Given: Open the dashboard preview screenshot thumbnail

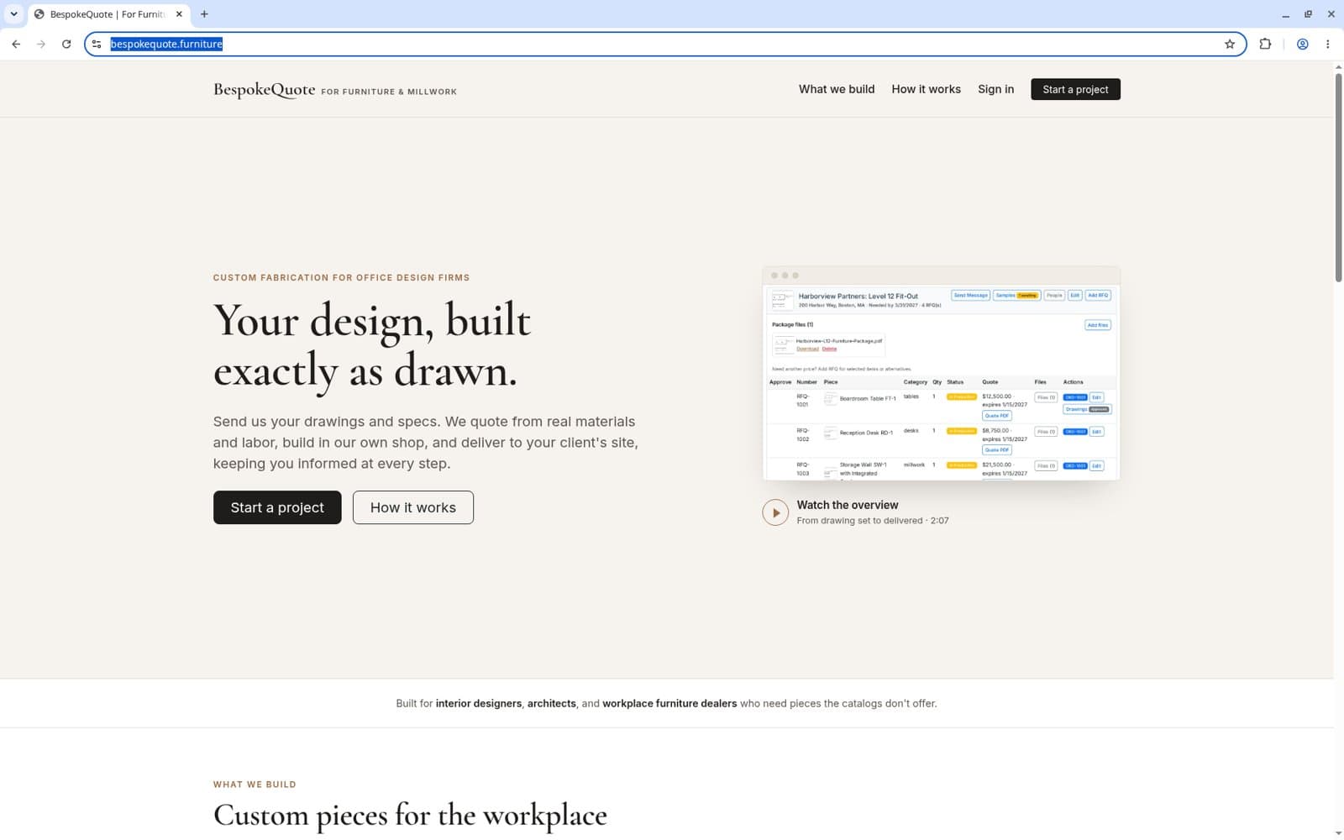Looking at the screenshot, I should (941, 374).
